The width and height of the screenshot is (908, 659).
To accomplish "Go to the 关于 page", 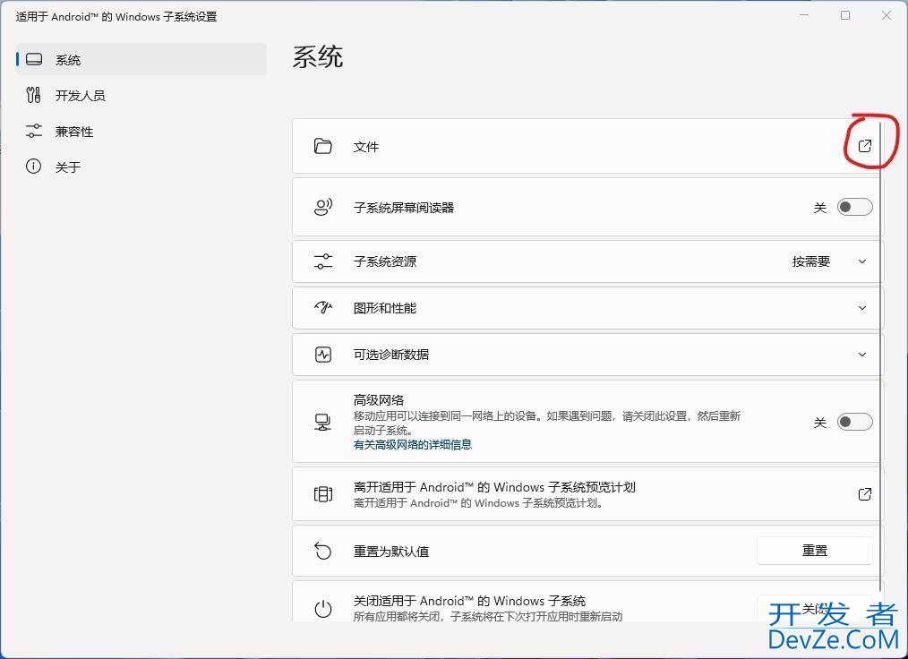I will (x=68, y=167).
